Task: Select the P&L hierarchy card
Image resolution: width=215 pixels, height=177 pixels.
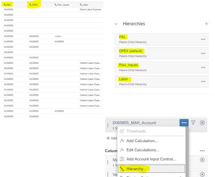Action: click(157, 39)
